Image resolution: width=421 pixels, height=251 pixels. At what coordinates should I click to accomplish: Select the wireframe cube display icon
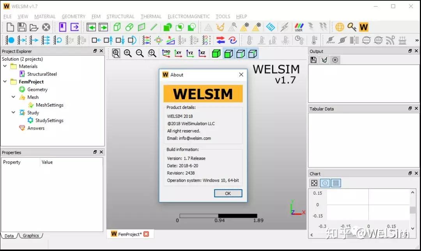(252, 53)
